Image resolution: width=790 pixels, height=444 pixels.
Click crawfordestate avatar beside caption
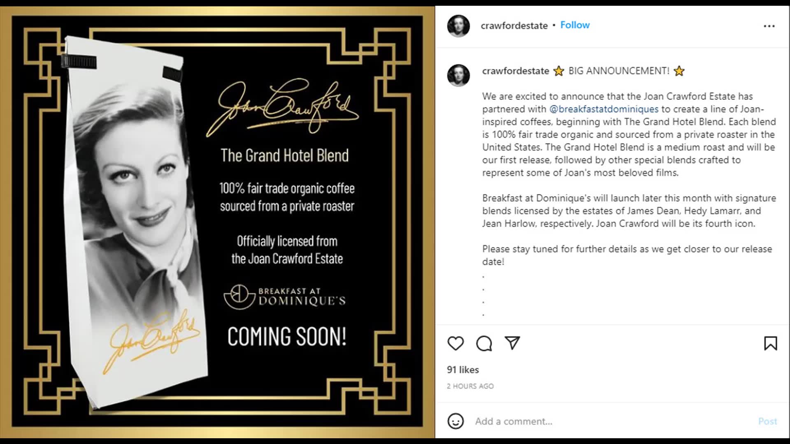pyautogui.click(x=458, y=75)
